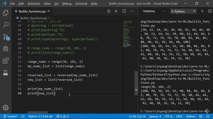Click line 57 new_list assignment
213x119 pixels.
[55, 80]
